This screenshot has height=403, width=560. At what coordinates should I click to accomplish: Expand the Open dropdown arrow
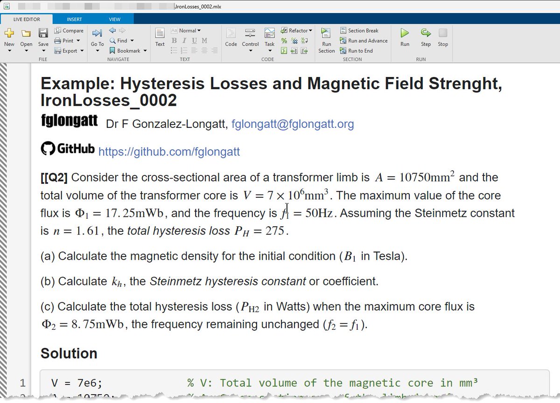(26, 51)
